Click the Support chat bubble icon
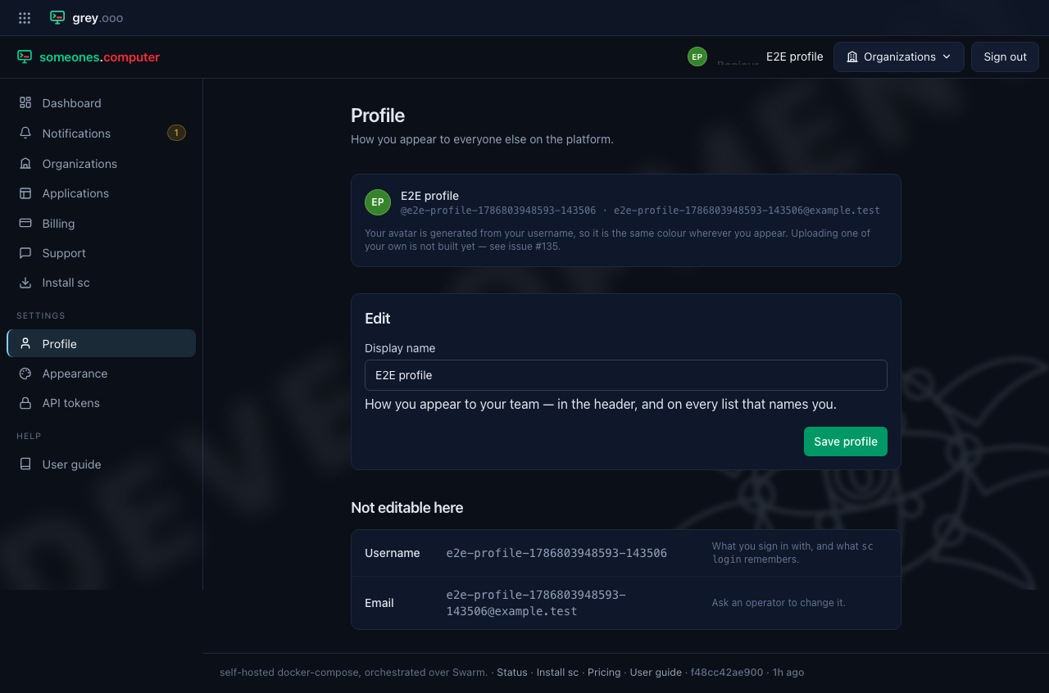The height and width of the screenshot is (693, 1049). 25,253
